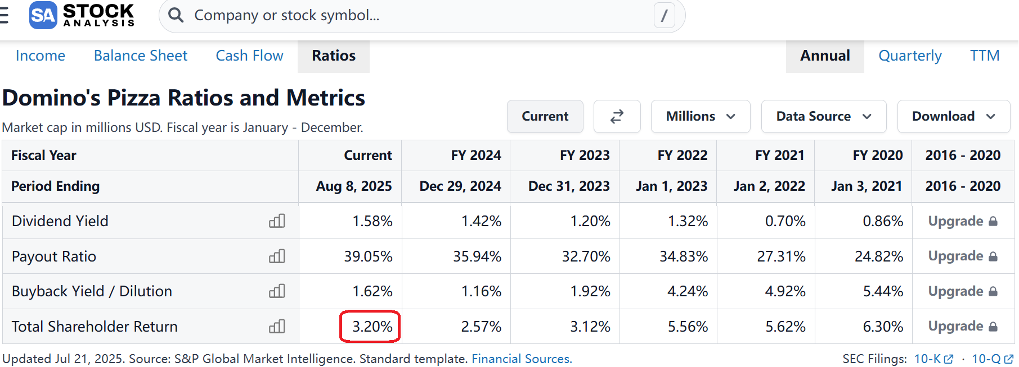Click the 5.44% Buyback Yield value

point(883,291)
